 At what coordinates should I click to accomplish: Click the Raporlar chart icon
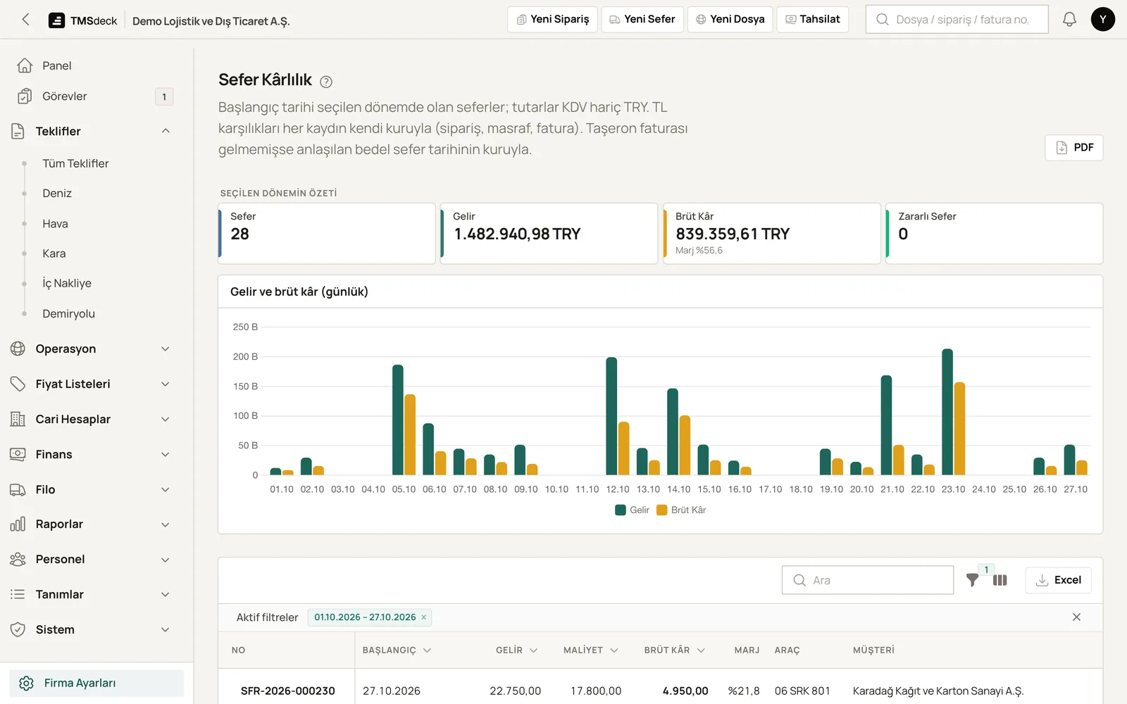18,524
